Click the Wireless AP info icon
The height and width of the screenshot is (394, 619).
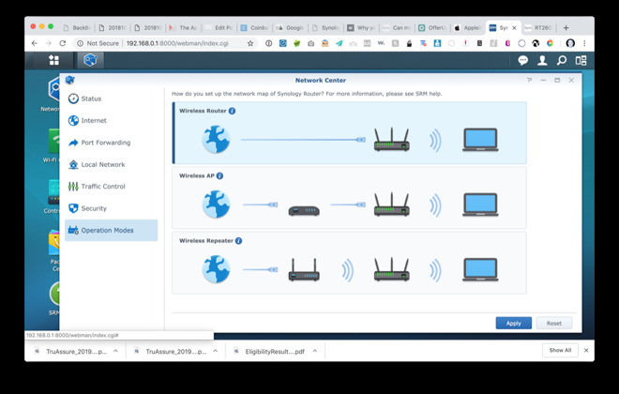pos(219,175)
